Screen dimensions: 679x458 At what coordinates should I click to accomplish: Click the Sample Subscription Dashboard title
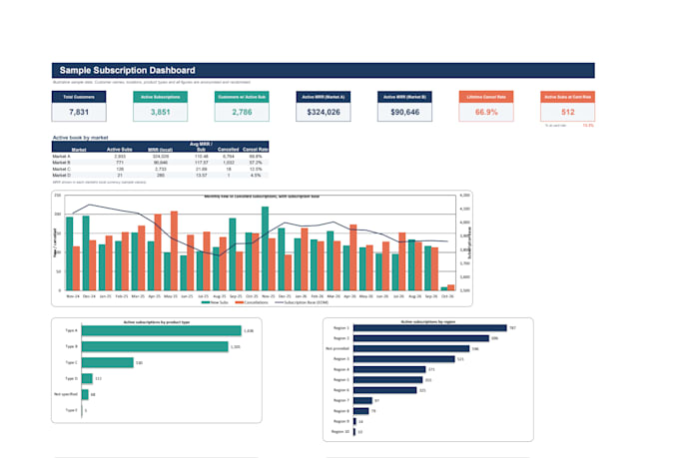point(128,70)
